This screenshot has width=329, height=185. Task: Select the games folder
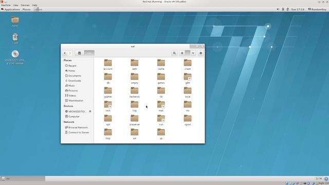click(161, 79)
